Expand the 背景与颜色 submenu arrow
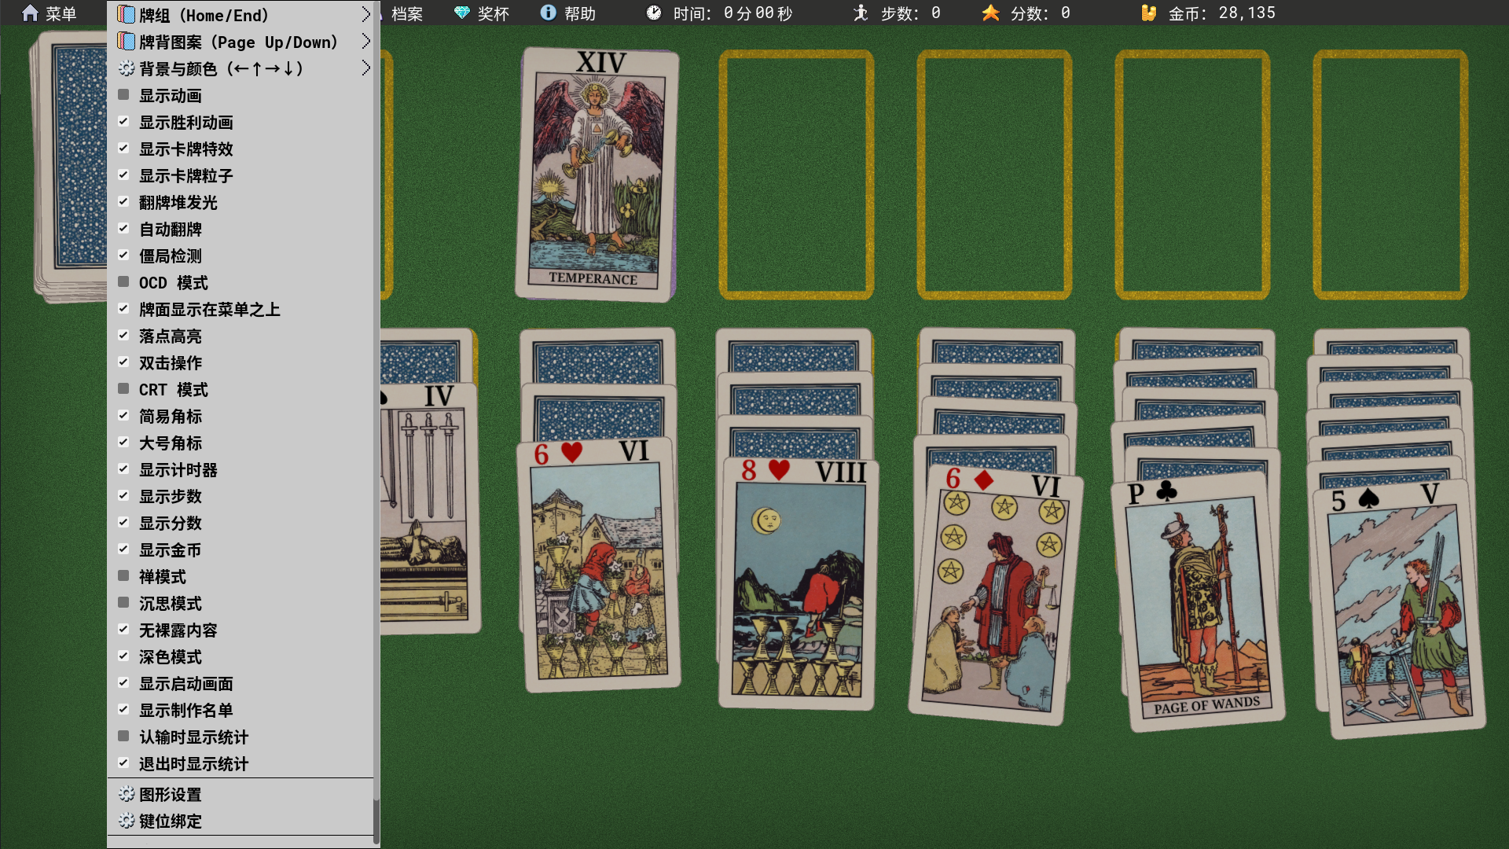1509x849 pixels. coord(365,68)
